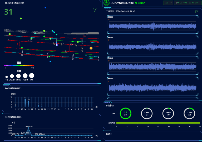Click the disk usage gauge ring
This screenshot has height=142, width=202.
[189, 113]
